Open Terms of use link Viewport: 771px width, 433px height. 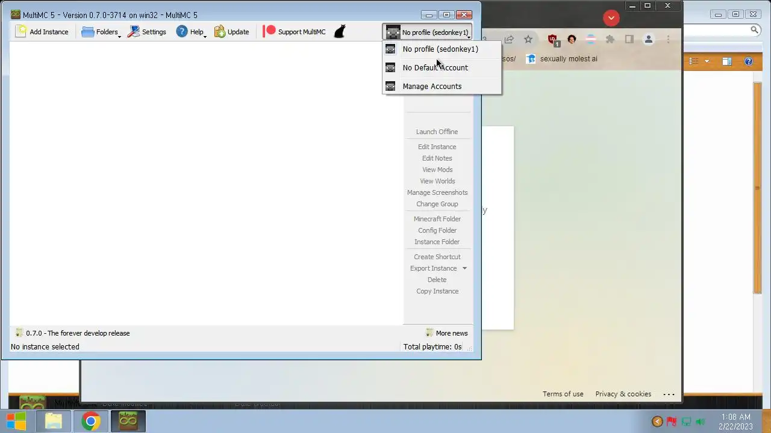tap(563, 394)
